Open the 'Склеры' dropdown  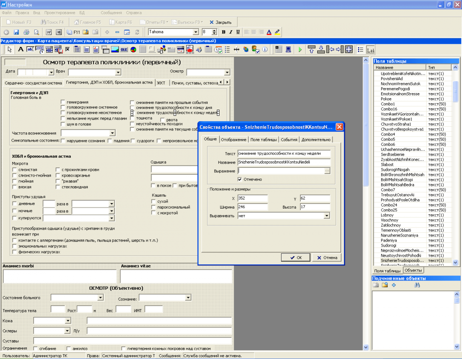point(67,331)
